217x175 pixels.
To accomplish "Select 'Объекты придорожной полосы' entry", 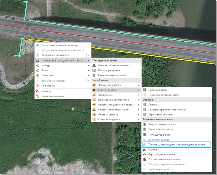I will (116, 105).
